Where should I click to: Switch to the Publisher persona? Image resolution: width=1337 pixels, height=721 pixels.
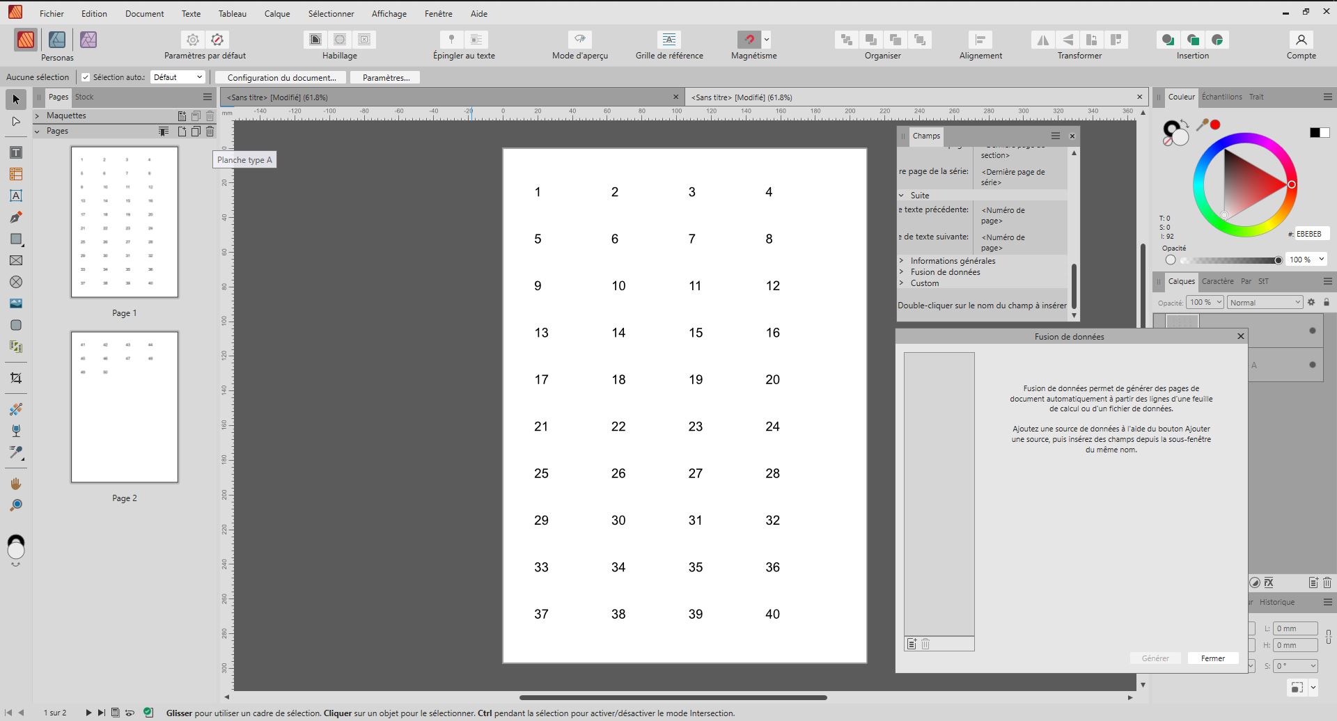26,40
